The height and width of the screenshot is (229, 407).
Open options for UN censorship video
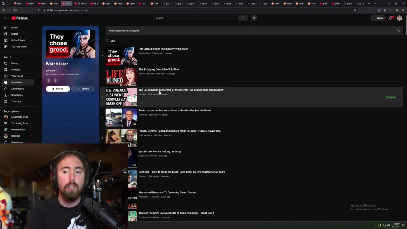400,97
